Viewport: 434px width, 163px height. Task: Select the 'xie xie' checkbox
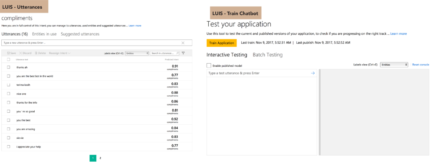[x=9, y=138]
